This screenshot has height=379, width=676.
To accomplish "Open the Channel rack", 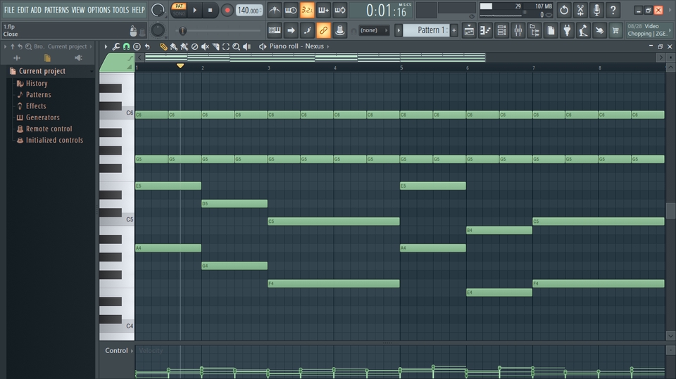I will 502,30.
